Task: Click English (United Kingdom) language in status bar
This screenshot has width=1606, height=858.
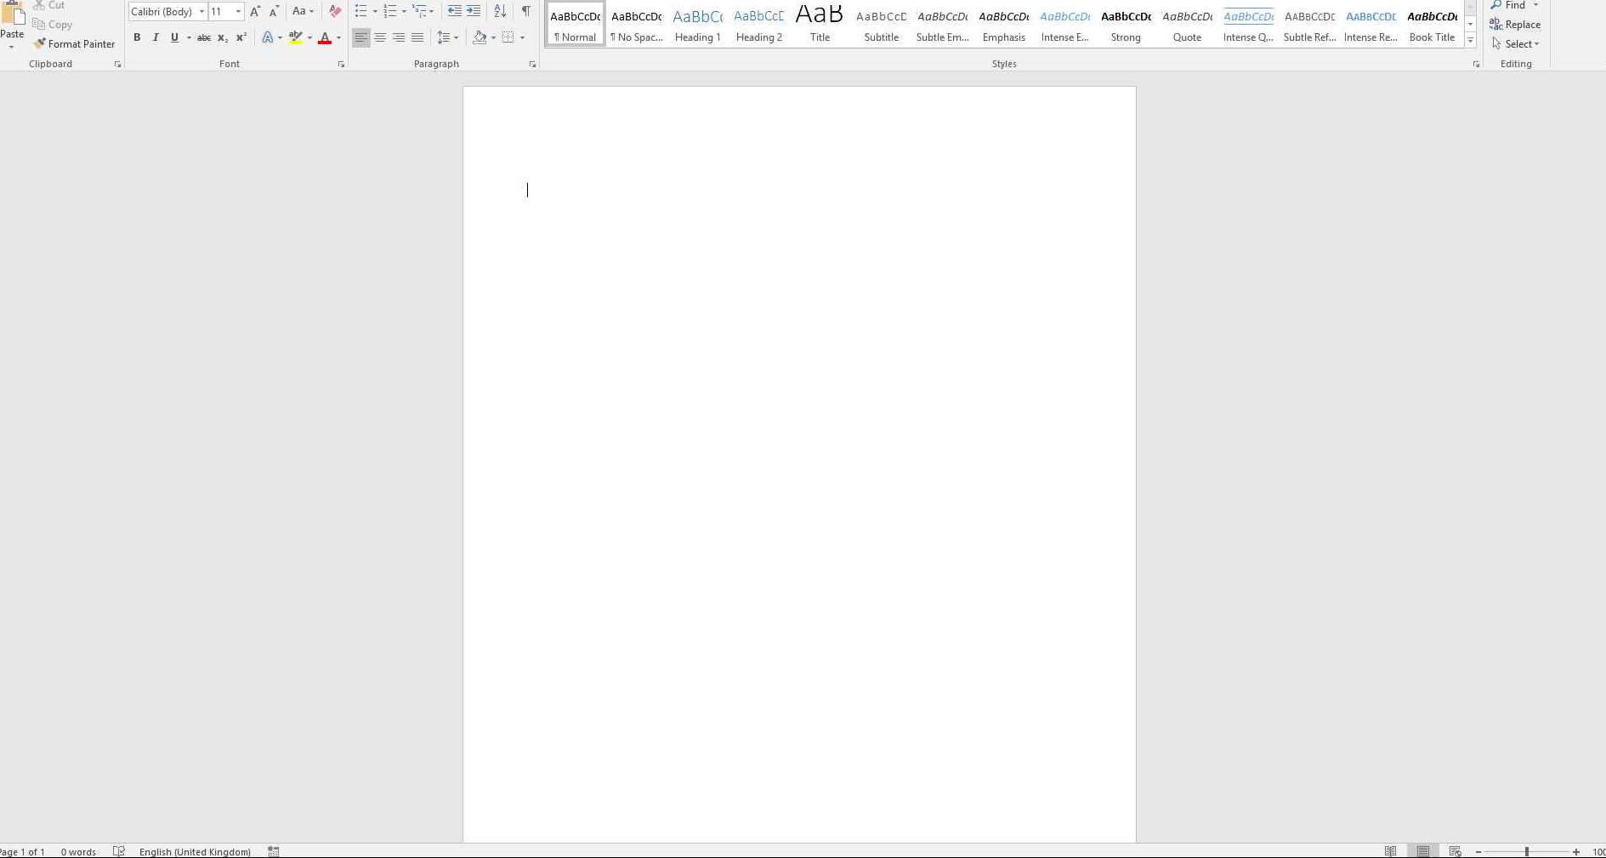Action: point(195,851)
